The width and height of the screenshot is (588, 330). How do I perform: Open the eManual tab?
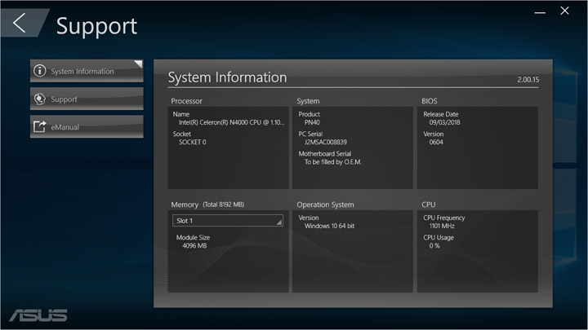point(87,127)
